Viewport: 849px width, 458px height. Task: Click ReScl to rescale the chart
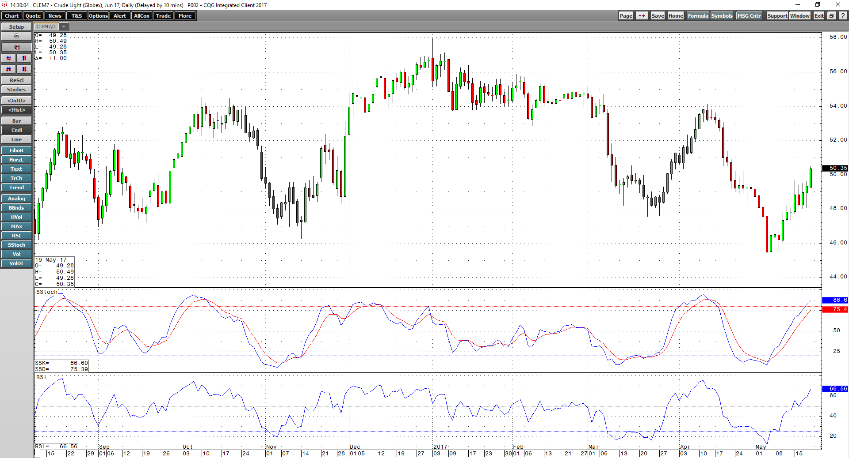(16, 80)
